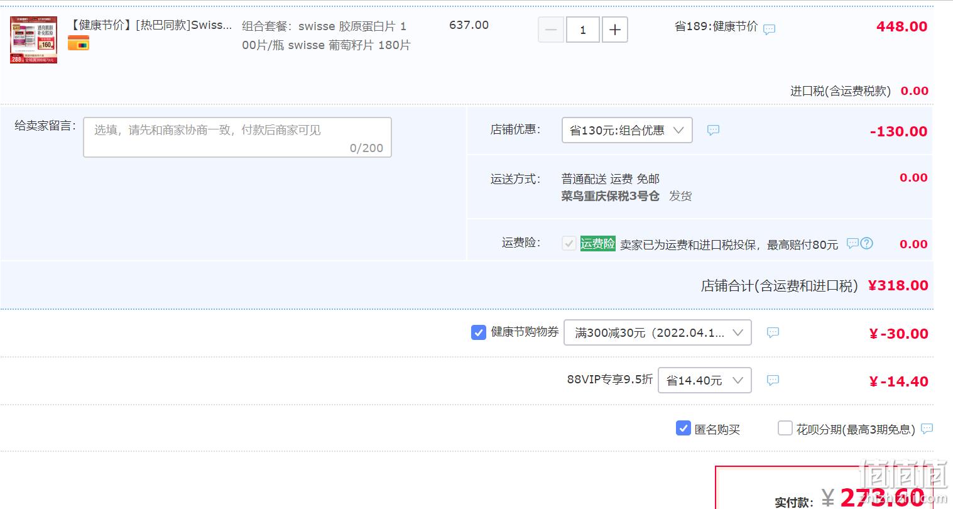
Task: Open comment icon beside 店铺优惠 dropdown
Action: tap(713, 130)
